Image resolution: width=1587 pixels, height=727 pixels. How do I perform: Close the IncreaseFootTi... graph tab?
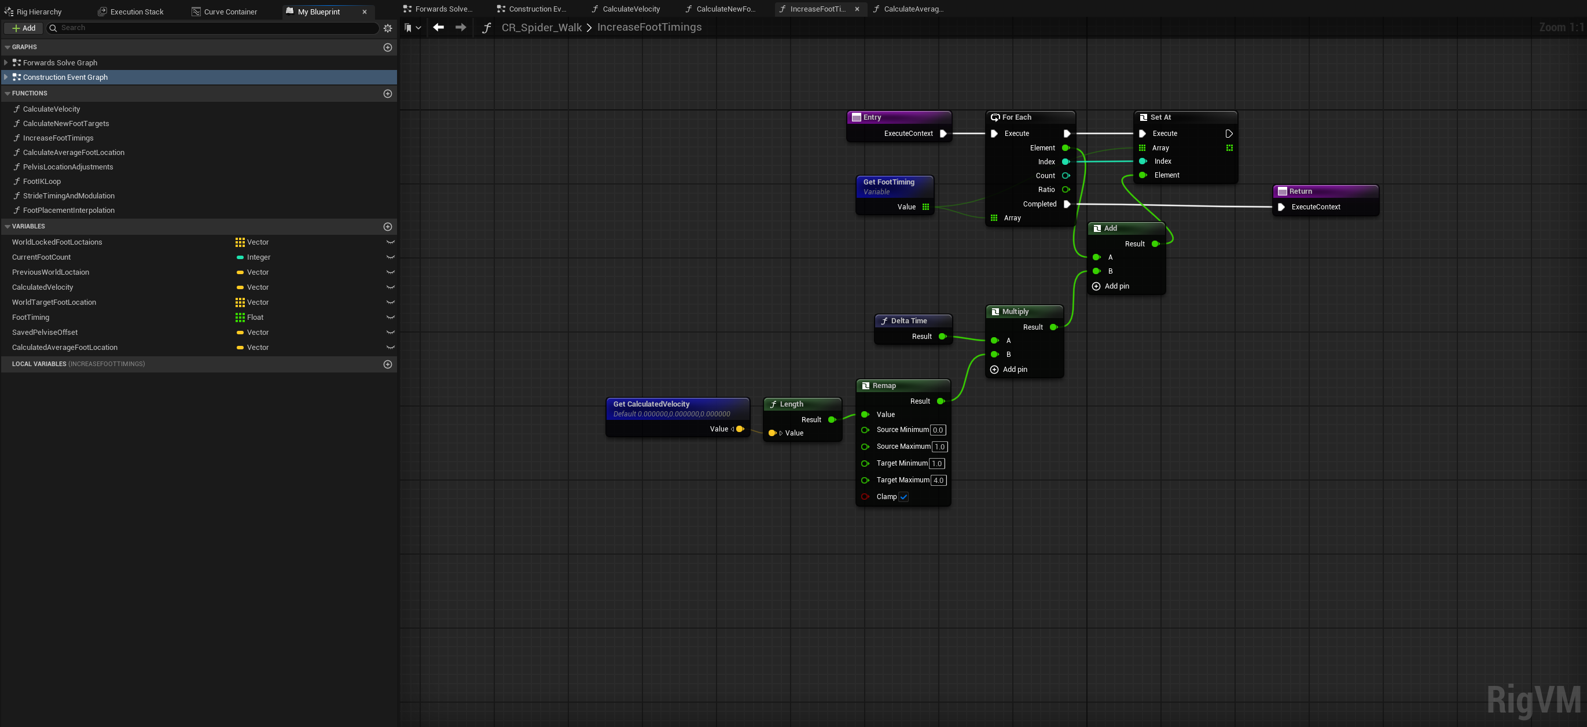pos(857,9)
